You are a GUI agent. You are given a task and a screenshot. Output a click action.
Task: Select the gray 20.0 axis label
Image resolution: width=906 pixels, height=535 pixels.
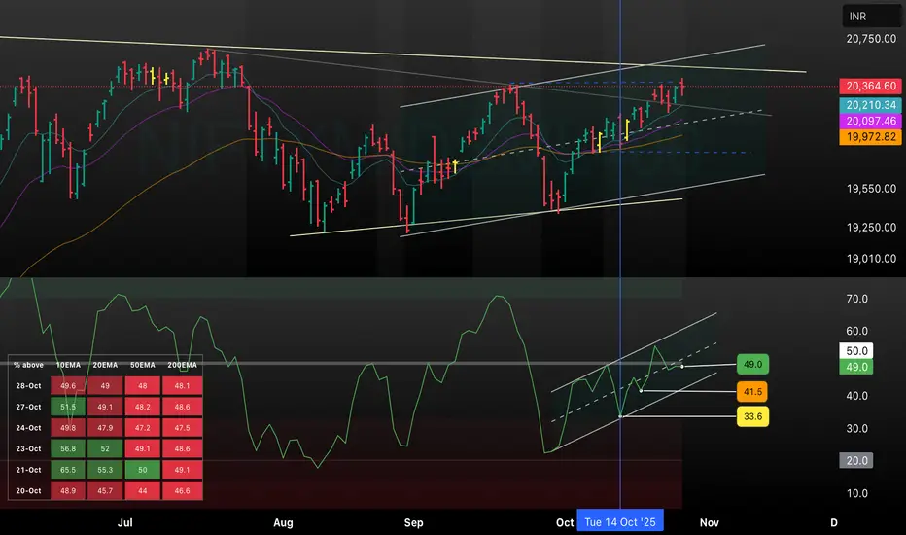(856, 461)
